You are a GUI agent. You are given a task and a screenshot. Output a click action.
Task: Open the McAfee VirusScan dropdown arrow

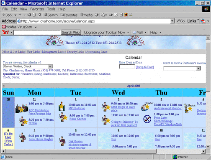[36, 27]
